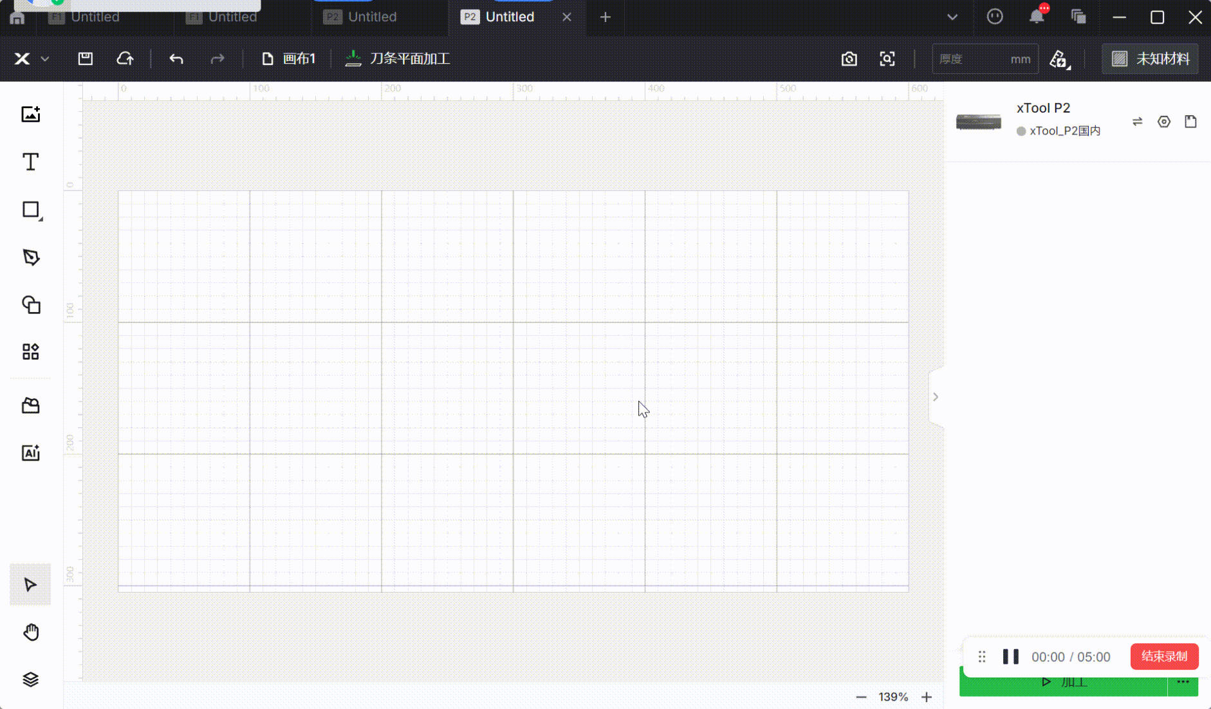Select the Pen vector tool
Image resolution: width=1211 pixels, height=709 pixels.
tap(30, 257)
